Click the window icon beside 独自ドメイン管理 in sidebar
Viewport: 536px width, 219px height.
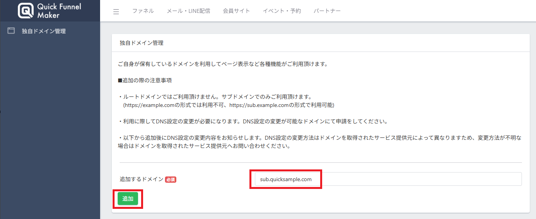(x=11, y=31)
